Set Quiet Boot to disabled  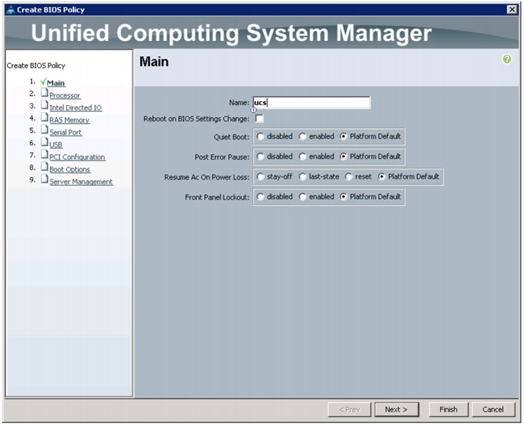(260, 136)
